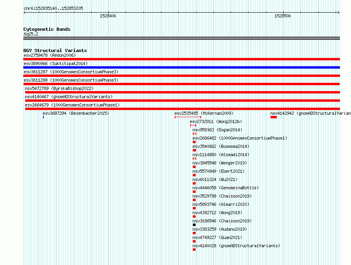Click the 6q25.2 cytogenetic band label
This screenshot has width=351, height=265.
pos(31,34)
